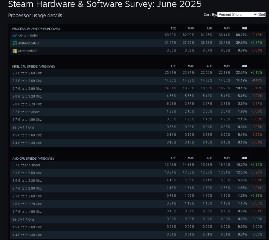This screenshot has height=240, width=269.
Task: Click FEB column header in AMD CPU Speeds
Action: (173, 158)
